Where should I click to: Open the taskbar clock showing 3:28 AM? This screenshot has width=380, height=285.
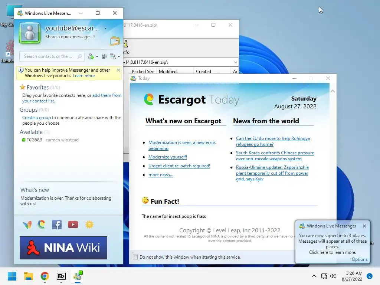click(352, 276)
